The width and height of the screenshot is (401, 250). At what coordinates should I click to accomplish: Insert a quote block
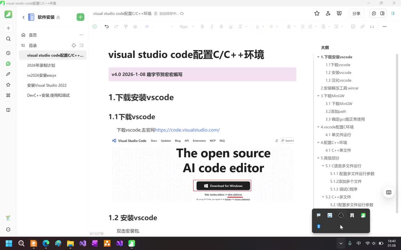[x=372, y=26]
